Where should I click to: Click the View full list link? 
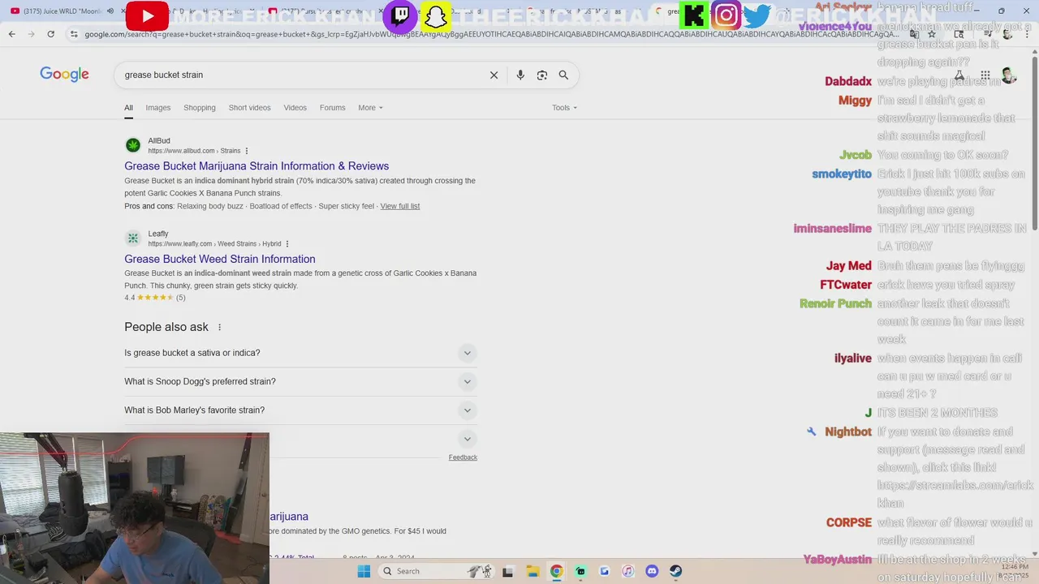click(400, 206)
